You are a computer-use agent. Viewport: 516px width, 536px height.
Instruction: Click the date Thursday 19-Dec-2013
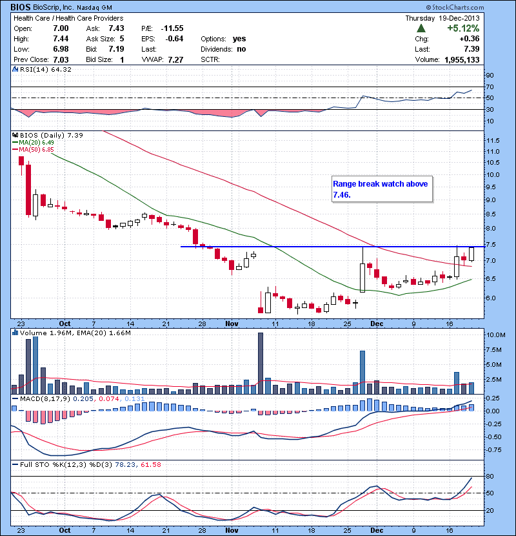point(442,18)
